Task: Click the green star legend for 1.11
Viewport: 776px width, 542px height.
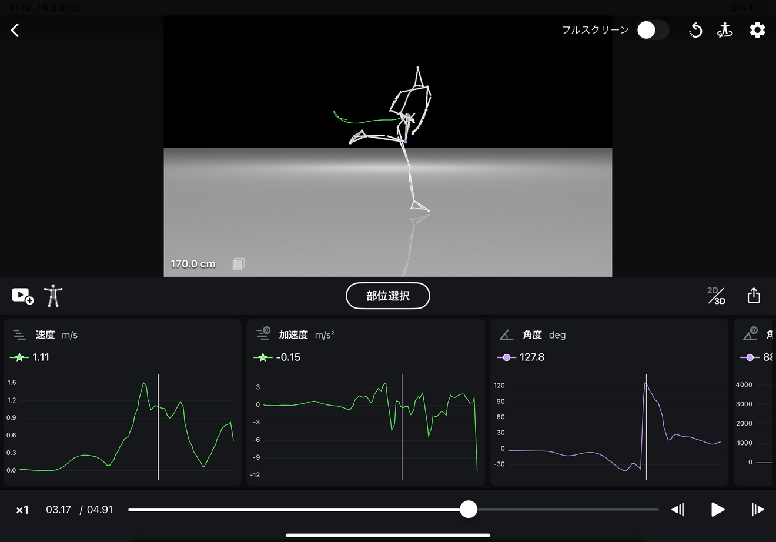Action: [19, 357]
